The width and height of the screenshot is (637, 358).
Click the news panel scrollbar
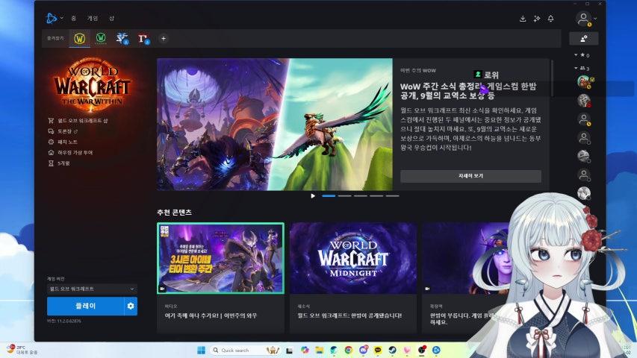(x=552, y=78)
